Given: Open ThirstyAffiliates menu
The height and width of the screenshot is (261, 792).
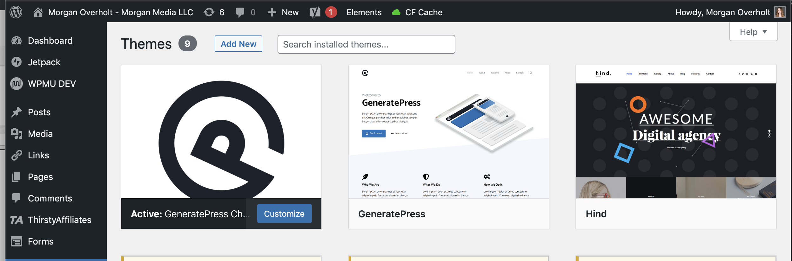Looking at the screenshot, I should [60, 220].
